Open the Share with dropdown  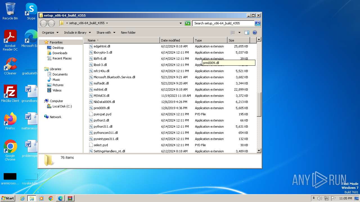(x=106, y=33)
